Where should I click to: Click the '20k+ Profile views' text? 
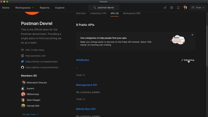(x=35, y=50)
